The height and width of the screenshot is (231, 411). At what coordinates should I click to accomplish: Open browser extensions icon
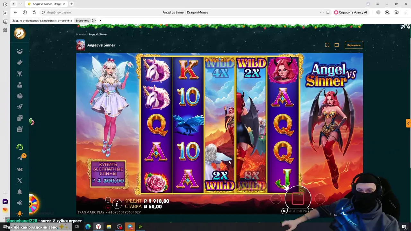(x=397, y=12)
